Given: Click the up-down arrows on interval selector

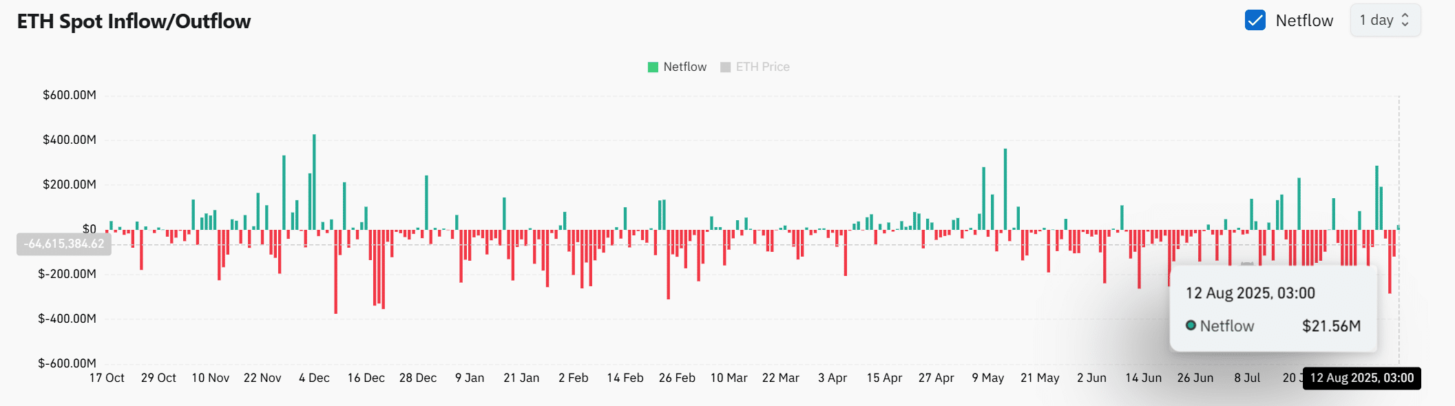Looking at the screenshot, I should tap(1405, 21).
